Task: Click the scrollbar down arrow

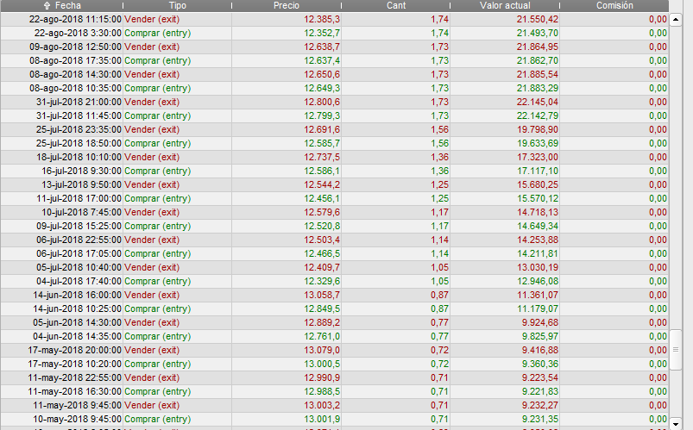Action: (676, 424)
